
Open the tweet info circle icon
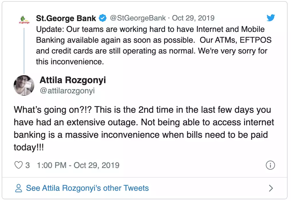(270, 165)
